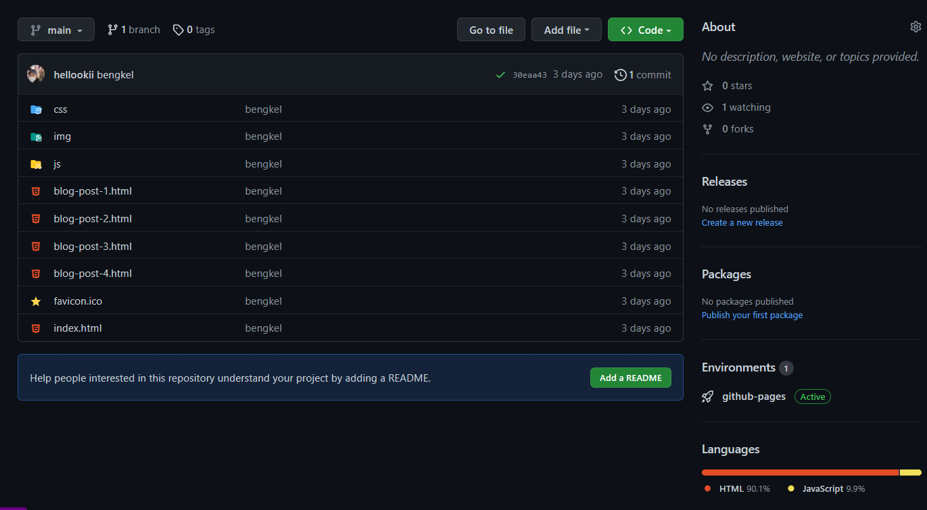Click the img folder icon
This screenshot has height=510, width=927.
[36, 136]
